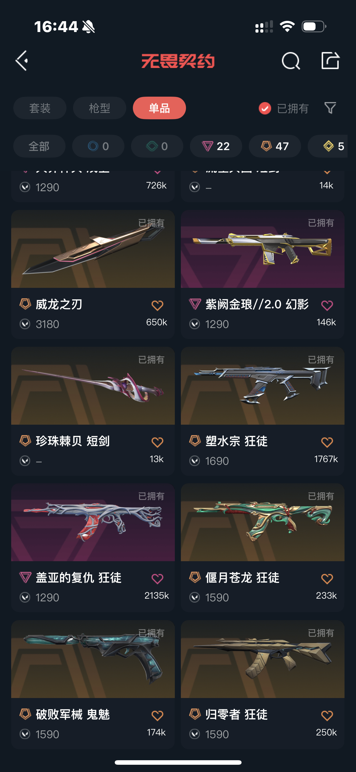This screenshot has height=772, width=356.
Task: Select the 全部 filter button
Action: pos(39,146)
